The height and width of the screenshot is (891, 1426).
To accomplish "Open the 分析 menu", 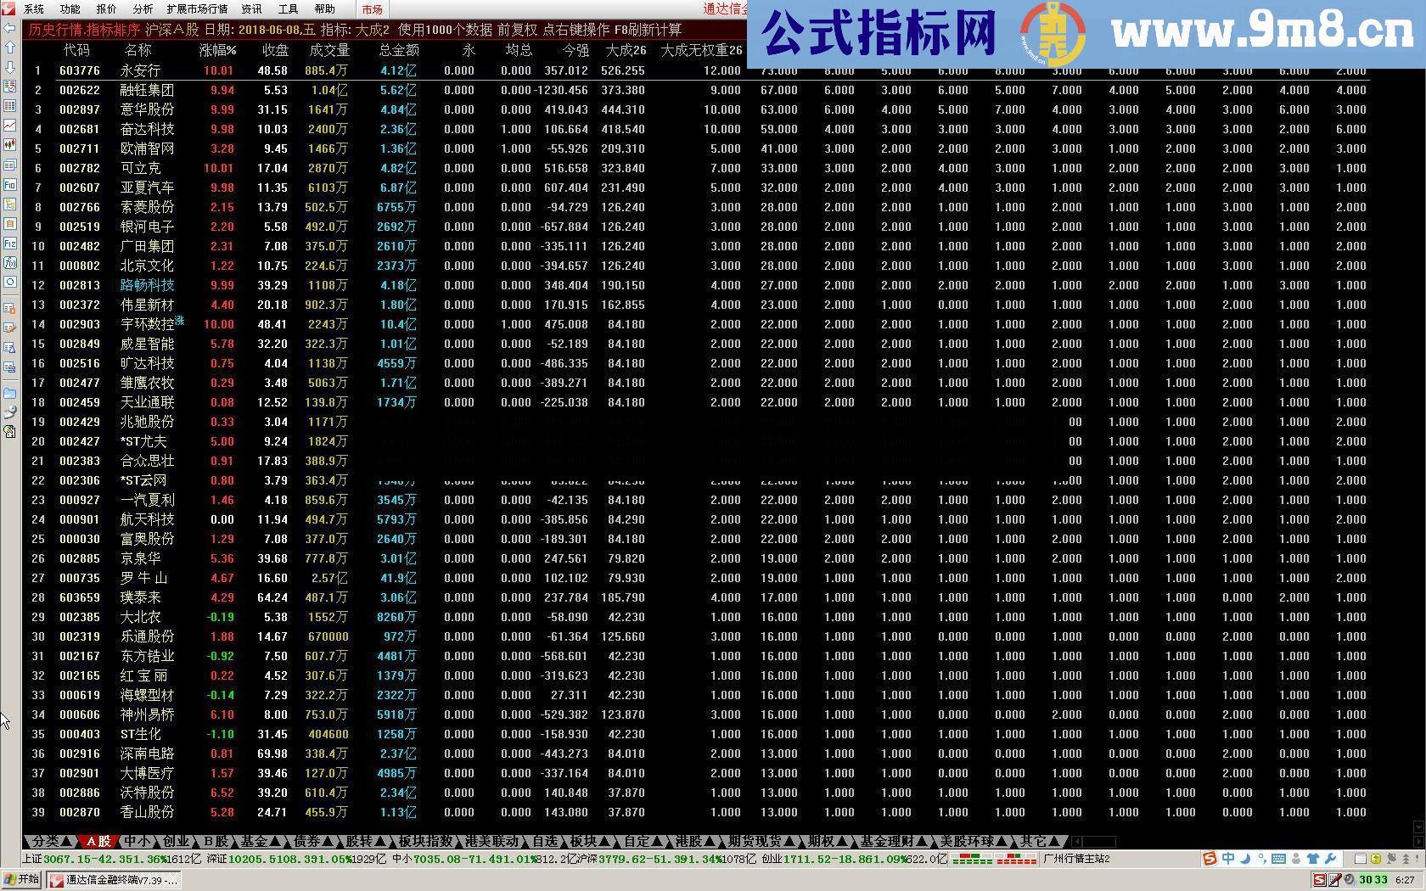I will [143, 9].
